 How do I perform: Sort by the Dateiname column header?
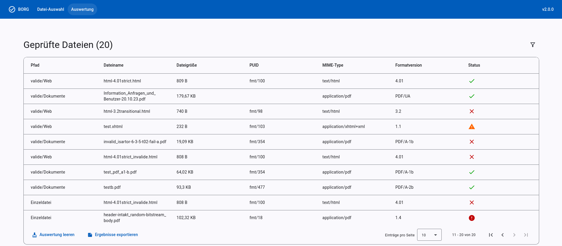(113, 65)
